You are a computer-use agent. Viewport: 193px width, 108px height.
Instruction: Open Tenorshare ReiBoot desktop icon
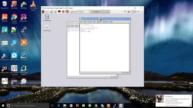24,70
